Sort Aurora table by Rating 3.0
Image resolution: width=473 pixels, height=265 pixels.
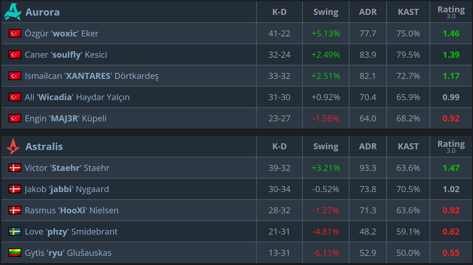pos(451,12)
